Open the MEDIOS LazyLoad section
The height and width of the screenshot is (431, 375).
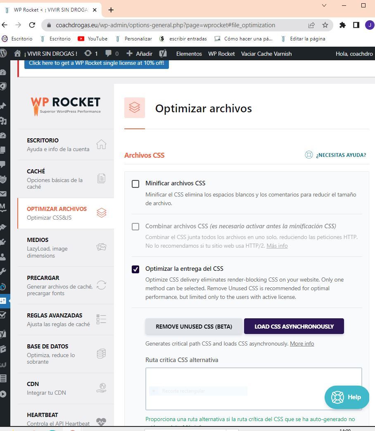(x=66, y=248)
